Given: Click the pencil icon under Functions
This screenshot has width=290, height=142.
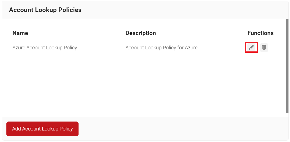Looking at the screenshot, I should (252, 48).
